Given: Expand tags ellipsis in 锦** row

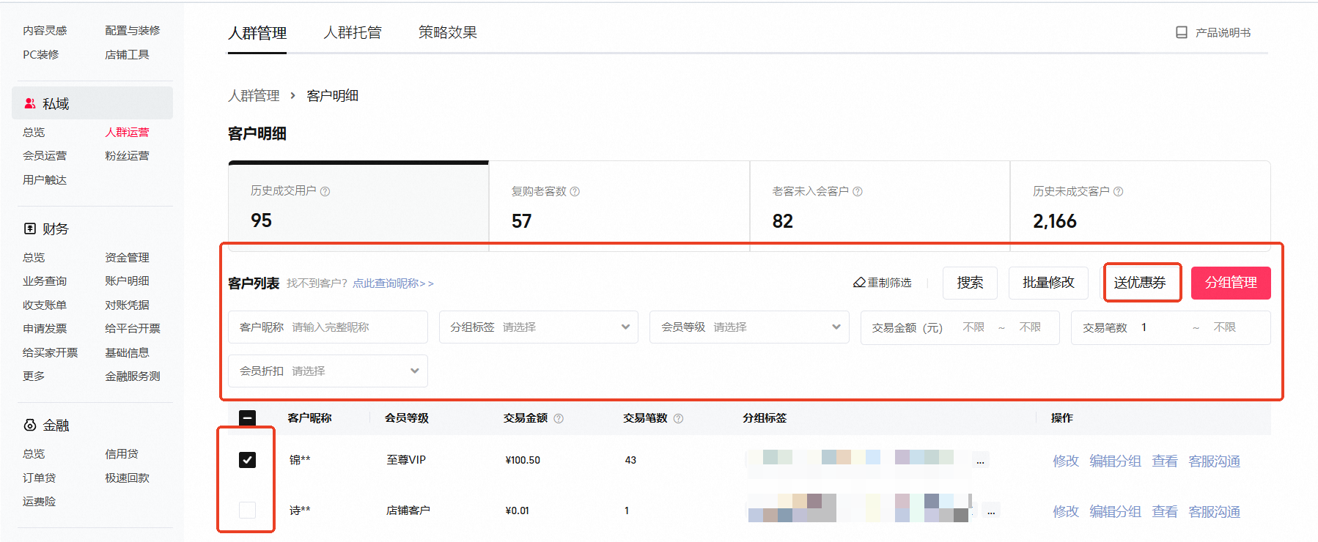Looking at the screenshot, I should tap(980, 461).
